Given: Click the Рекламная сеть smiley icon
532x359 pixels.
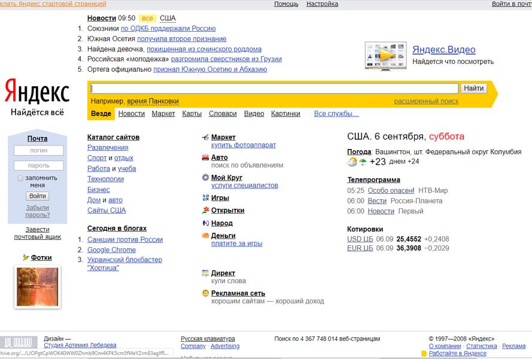Looking at the screenshot, I should [x=205, y=293].
